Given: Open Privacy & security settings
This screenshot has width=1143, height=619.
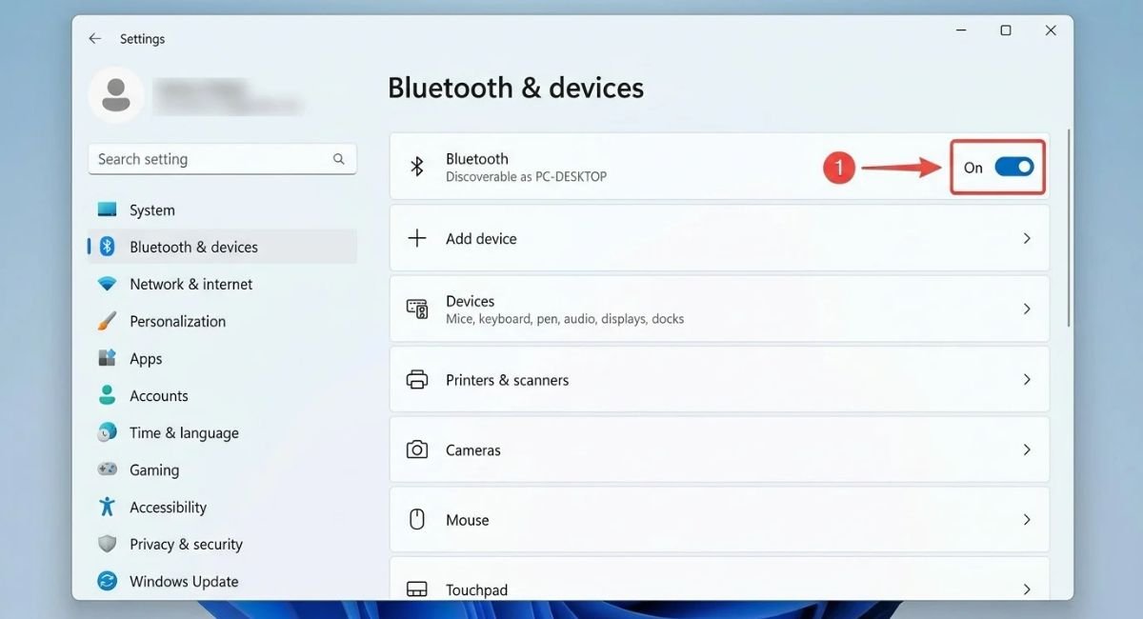Looking at the screenshot, I should coord(222,544).
